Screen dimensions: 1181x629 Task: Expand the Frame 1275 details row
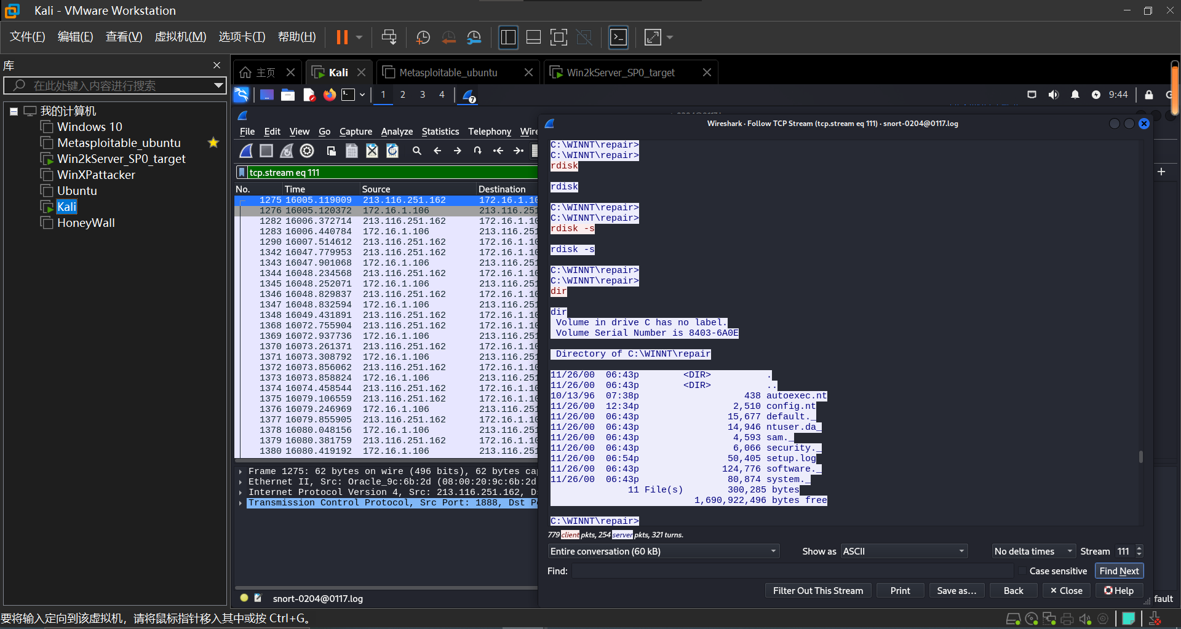tap(241, 472)
